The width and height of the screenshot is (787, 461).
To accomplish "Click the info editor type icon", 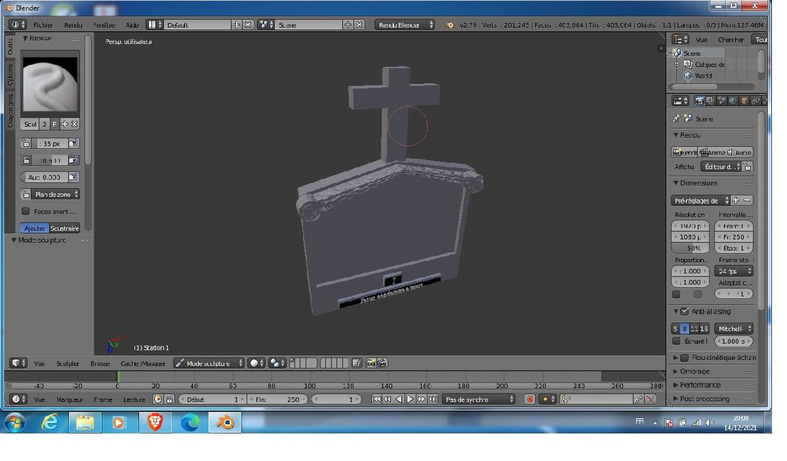I will [17, 25].
